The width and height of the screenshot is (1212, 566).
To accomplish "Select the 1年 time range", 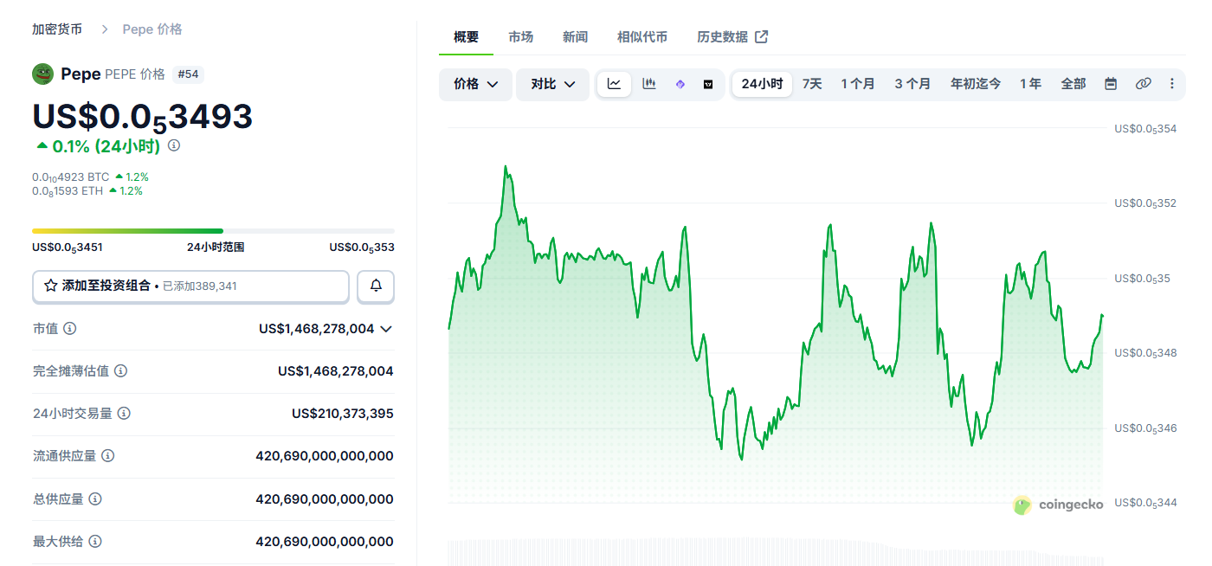I will point(1030,84).
